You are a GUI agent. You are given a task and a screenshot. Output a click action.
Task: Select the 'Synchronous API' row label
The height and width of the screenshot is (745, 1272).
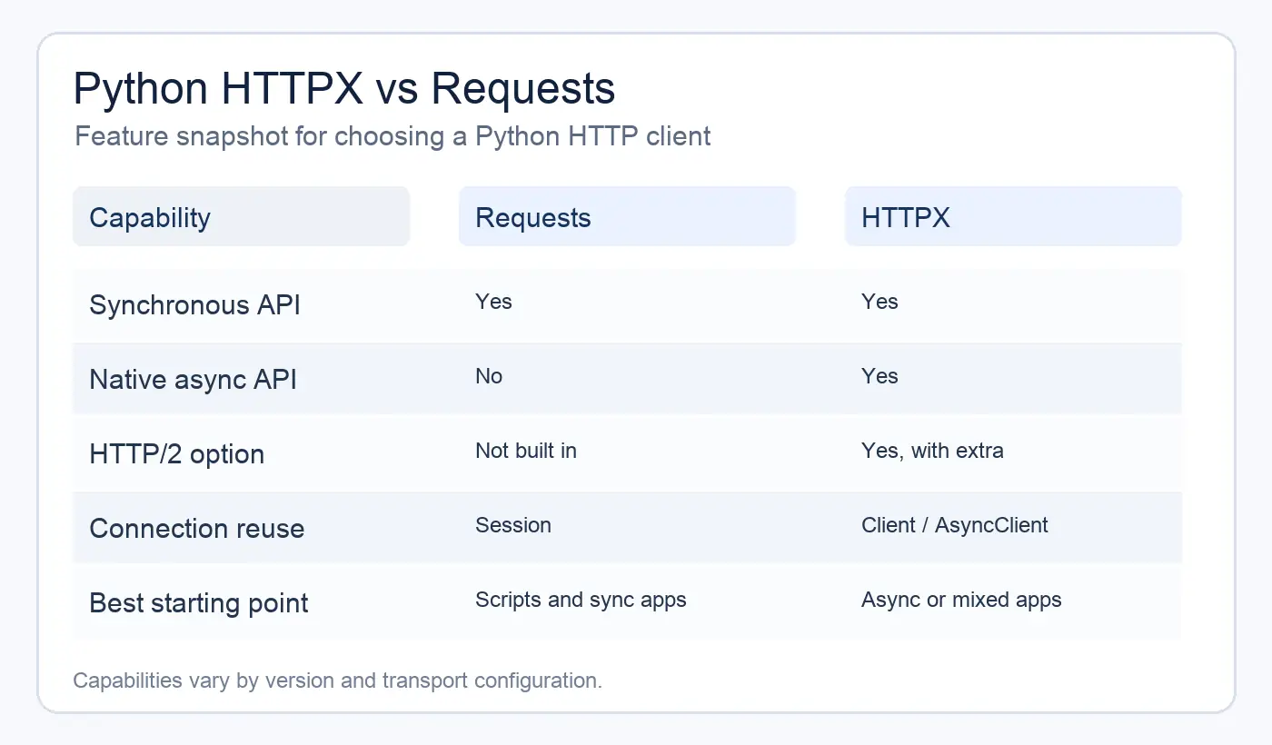194,305
